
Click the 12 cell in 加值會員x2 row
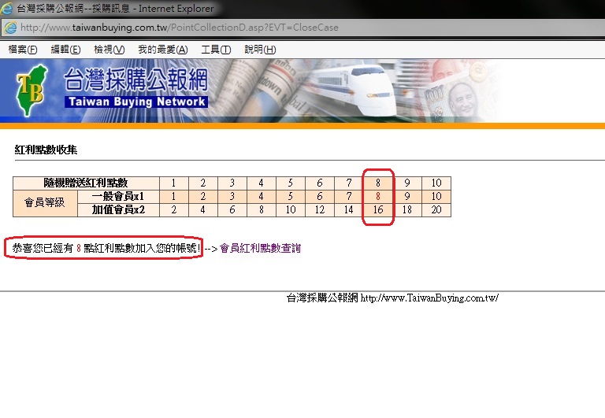(320, 210)
